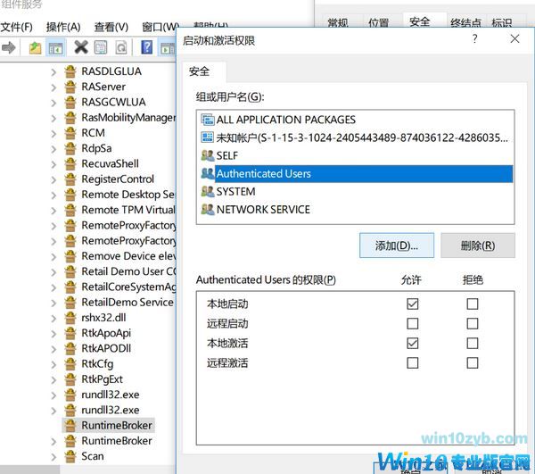Open the 文件(F) menu
Screen dimensions: 535x474
coord(16,27)
